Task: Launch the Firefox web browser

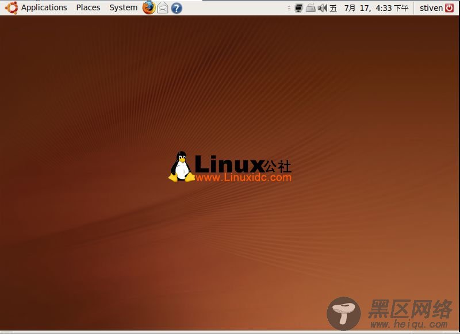Action: tap(149, 7)
